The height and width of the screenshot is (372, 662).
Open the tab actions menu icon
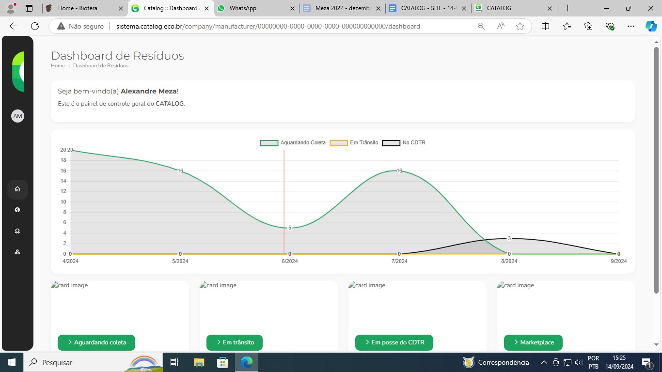(x=29, y=8)
